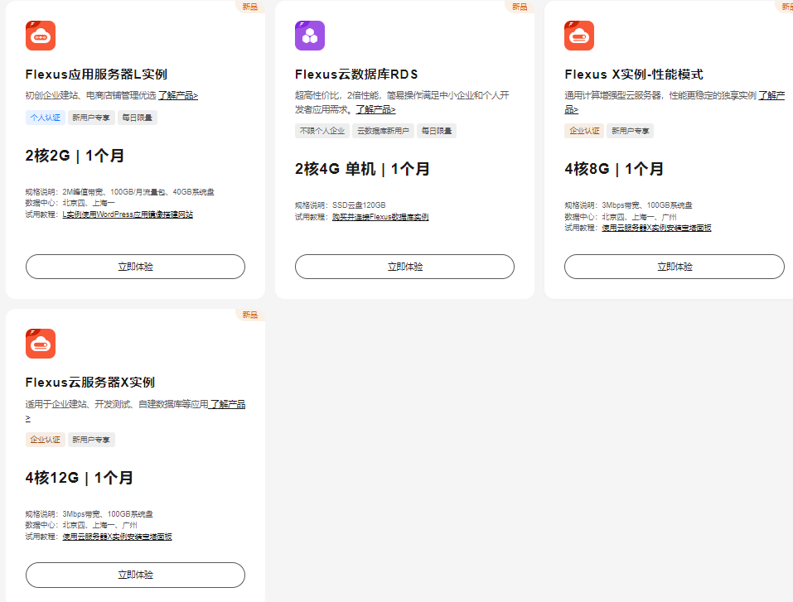The width and height of the screenshot is (793, 602).
Task: Click 立即体验 for Flexus应用服务器L实例
Action: tap(135, 267)
